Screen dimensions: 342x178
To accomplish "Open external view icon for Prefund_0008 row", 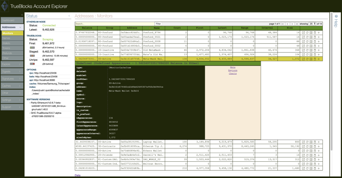I will click(x=303, y=41).
